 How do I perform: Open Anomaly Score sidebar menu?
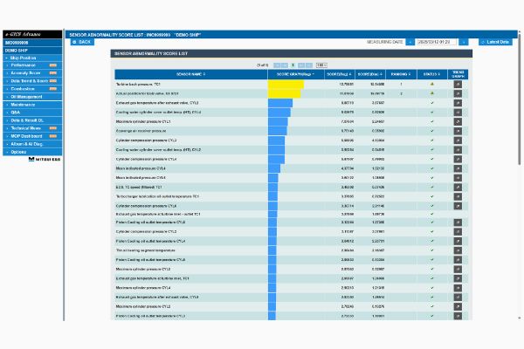pyautogui.click(x=32, y=72)
